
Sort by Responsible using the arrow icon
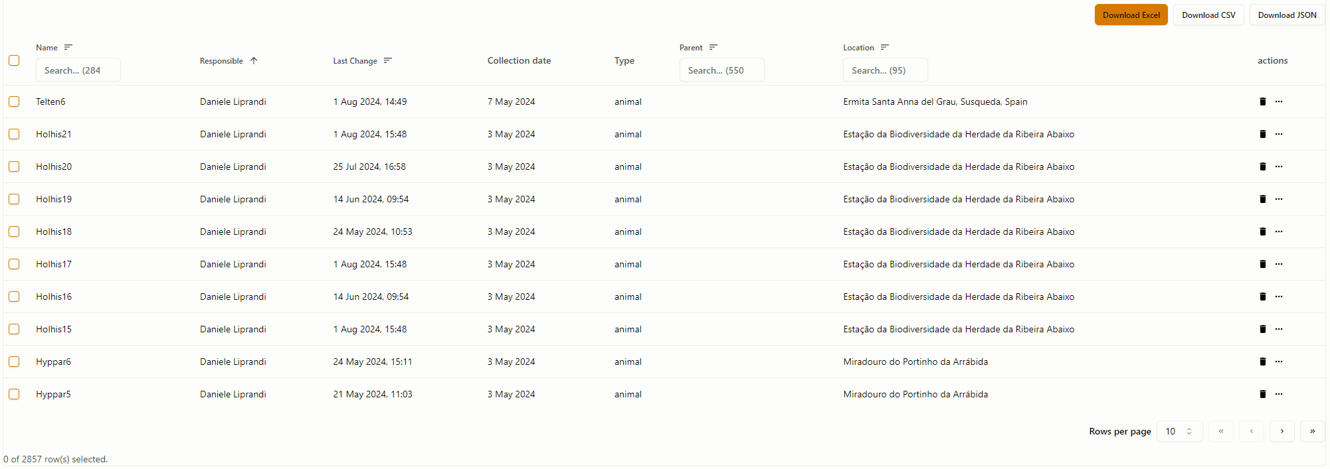pos(254,60)
